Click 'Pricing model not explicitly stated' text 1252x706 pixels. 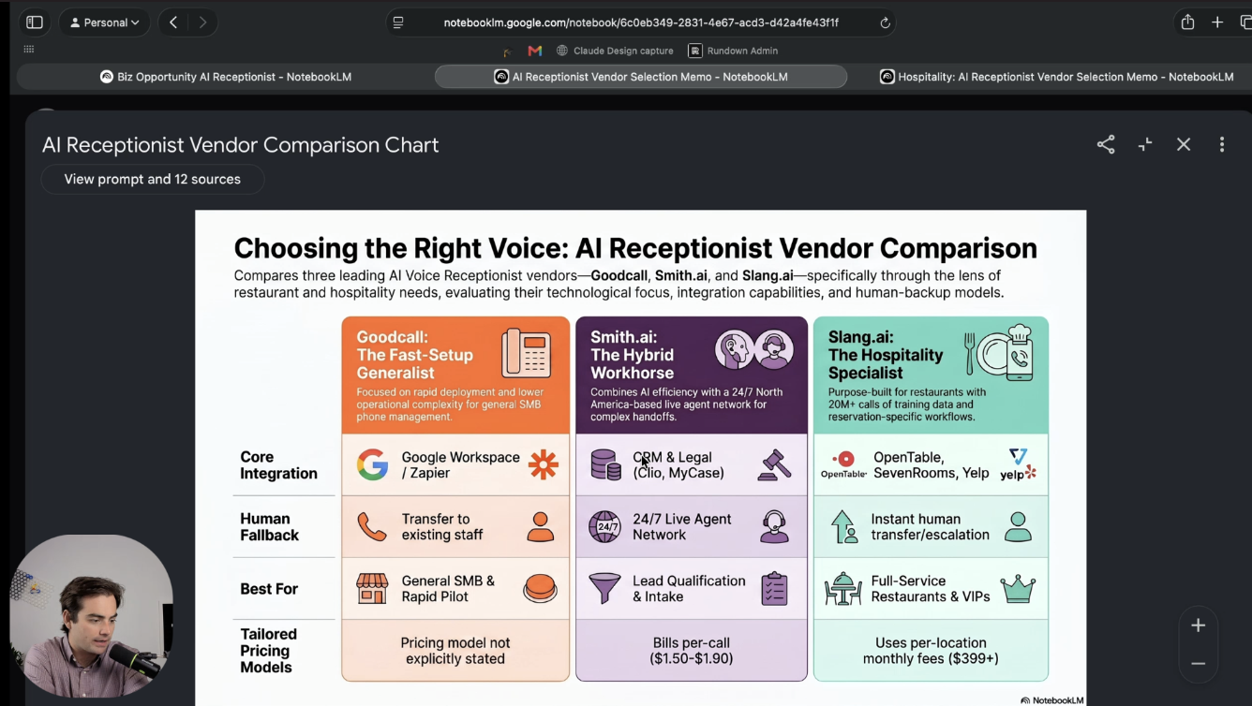455,651
